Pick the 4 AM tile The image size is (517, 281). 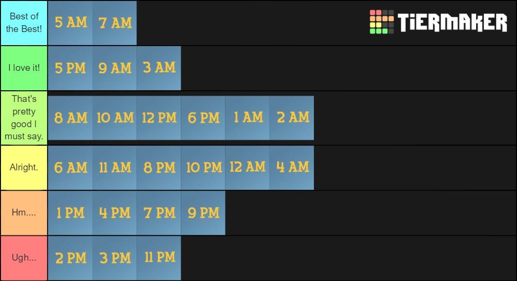(292, 167)
